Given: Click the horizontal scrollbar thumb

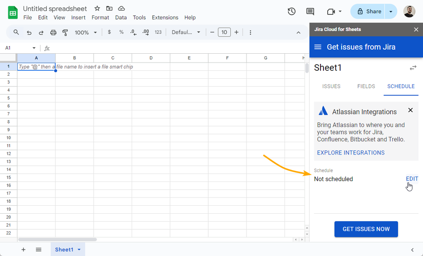Looking at the screenshot, I should (58, 239).
